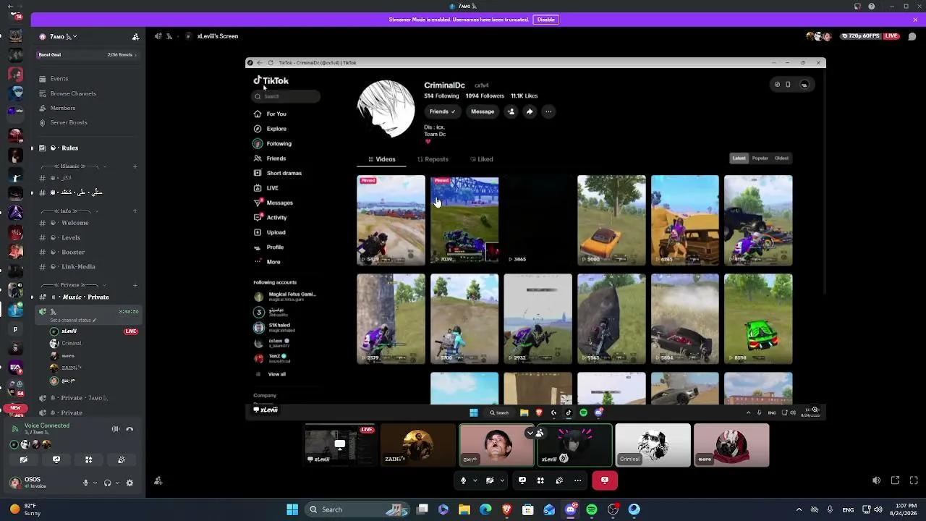Click View all following accounts
The image size is (926, 521).
pyautogui.click(x=271, y=374)
